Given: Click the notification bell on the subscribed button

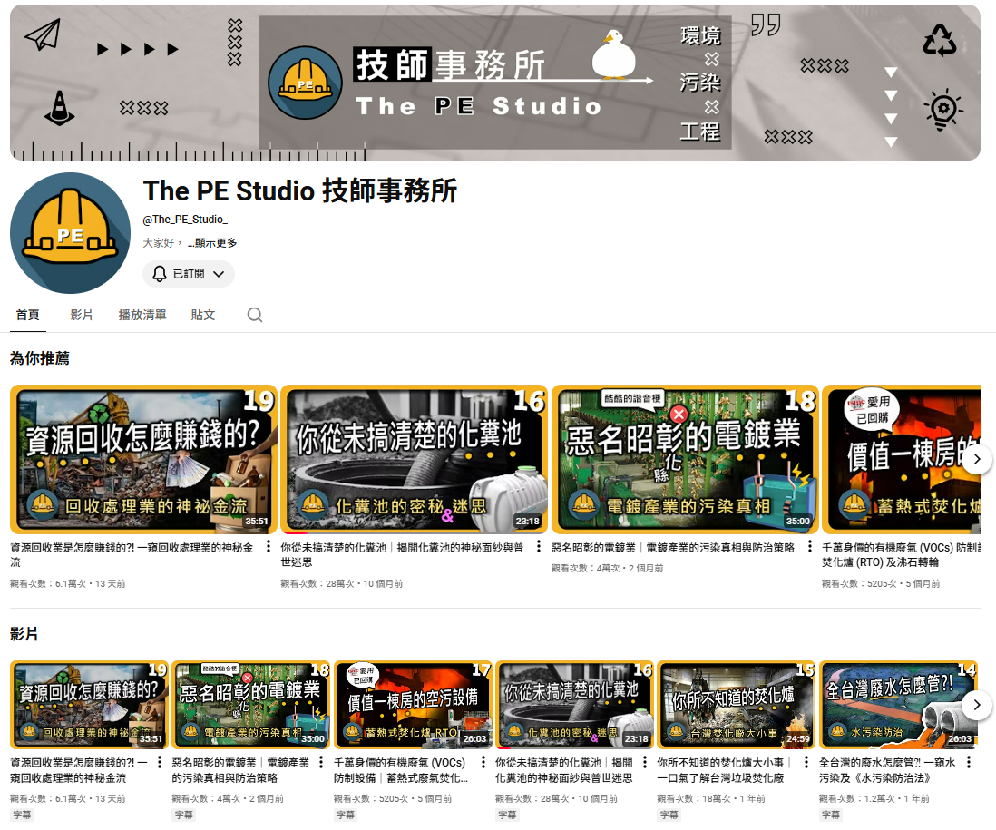Looking at the screenshot, I should tap(160, 274).
